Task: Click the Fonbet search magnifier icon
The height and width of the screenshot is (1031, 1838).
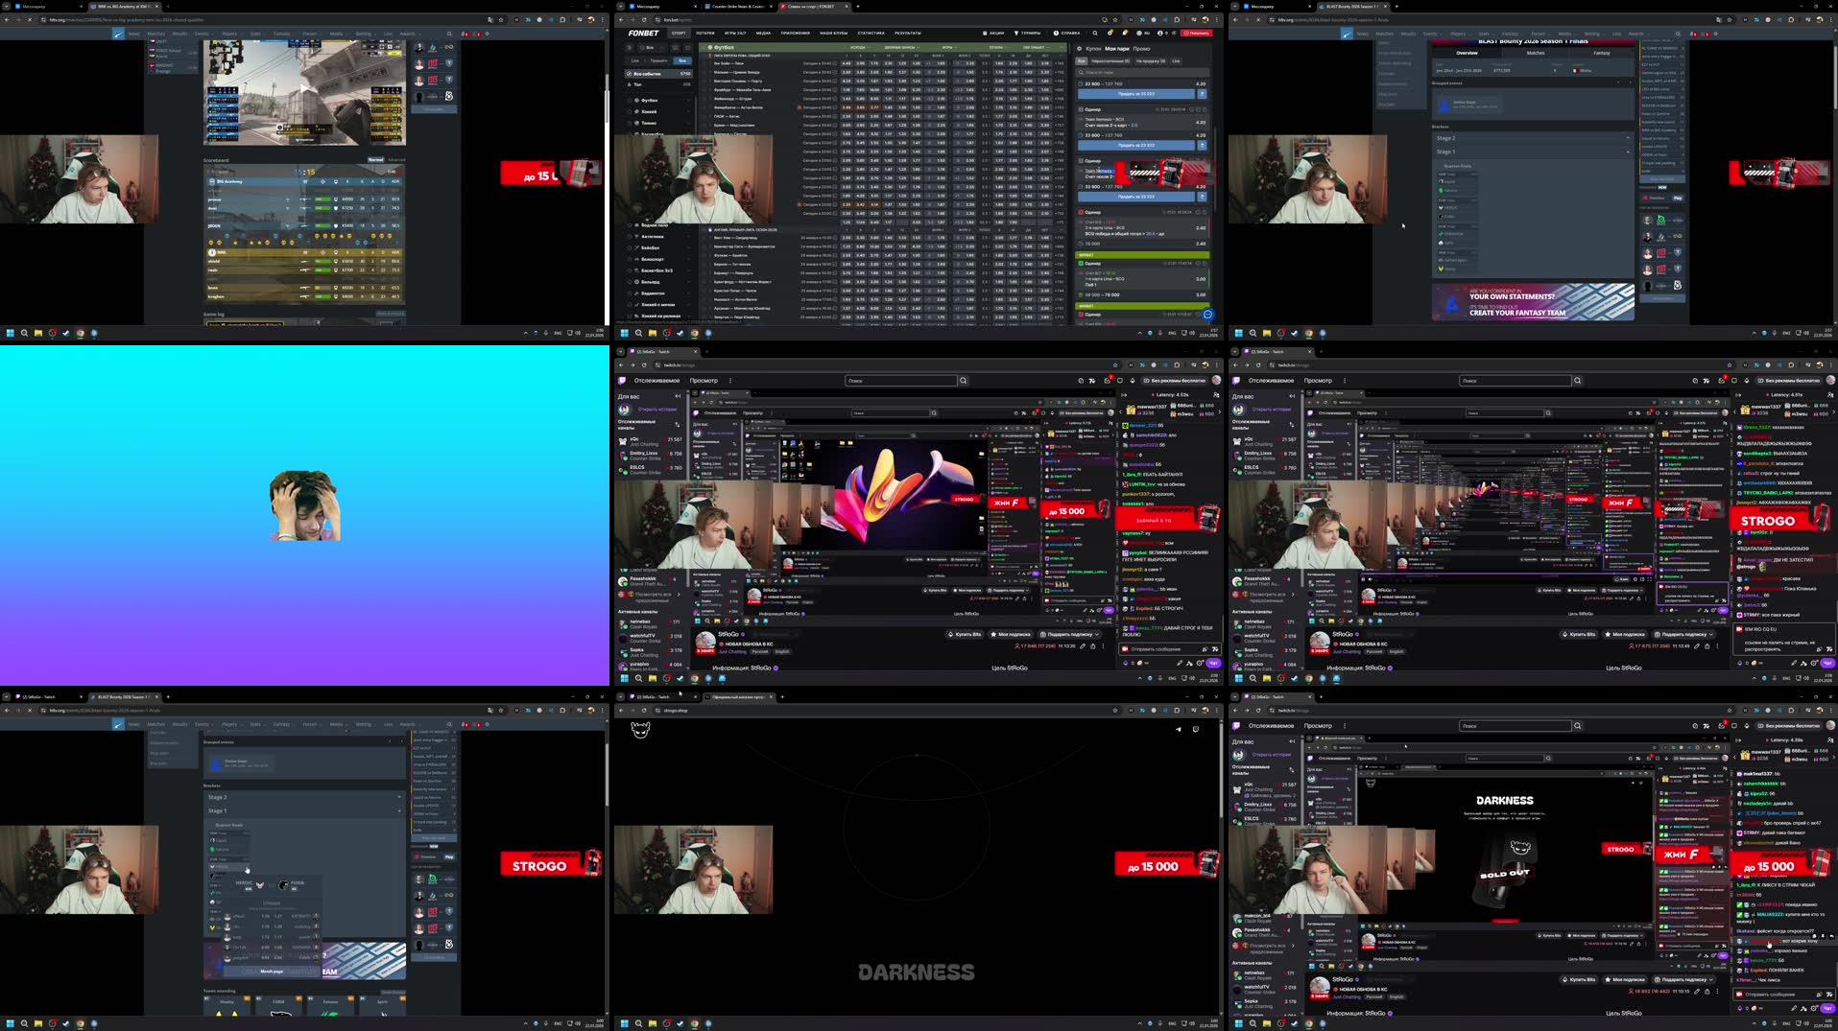Action: pyautogui.click(x=1095, y=33)
